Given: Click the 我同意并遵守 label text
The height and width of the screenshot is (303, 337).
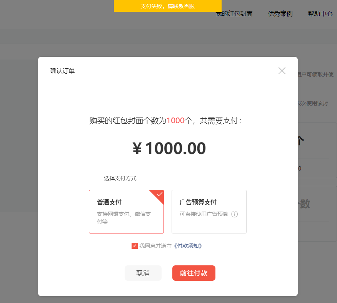Looking at the screenshot, I should [155, 246].
